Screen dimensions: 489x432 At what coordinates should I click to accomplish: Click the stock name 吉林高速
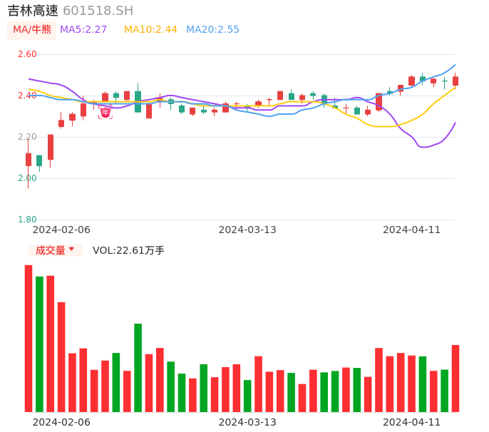pyautogui.click(x=33, y=11)
